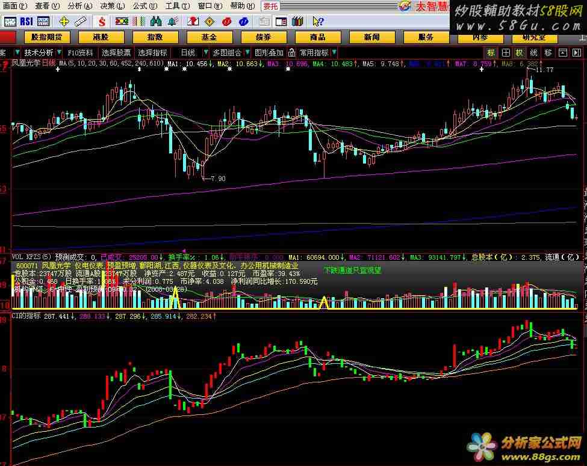Click the grayed printer icon
Screen dimensions: 587x466
264,22
